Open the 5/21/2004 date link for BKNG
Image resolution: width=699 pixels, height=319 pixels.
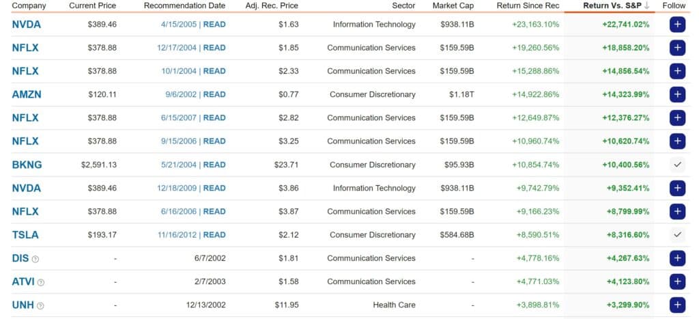(x=180, y=165)
